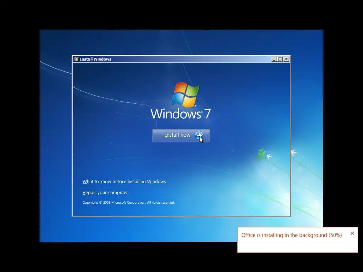
Task: Open the Repair your computer link
Action: 105,192
